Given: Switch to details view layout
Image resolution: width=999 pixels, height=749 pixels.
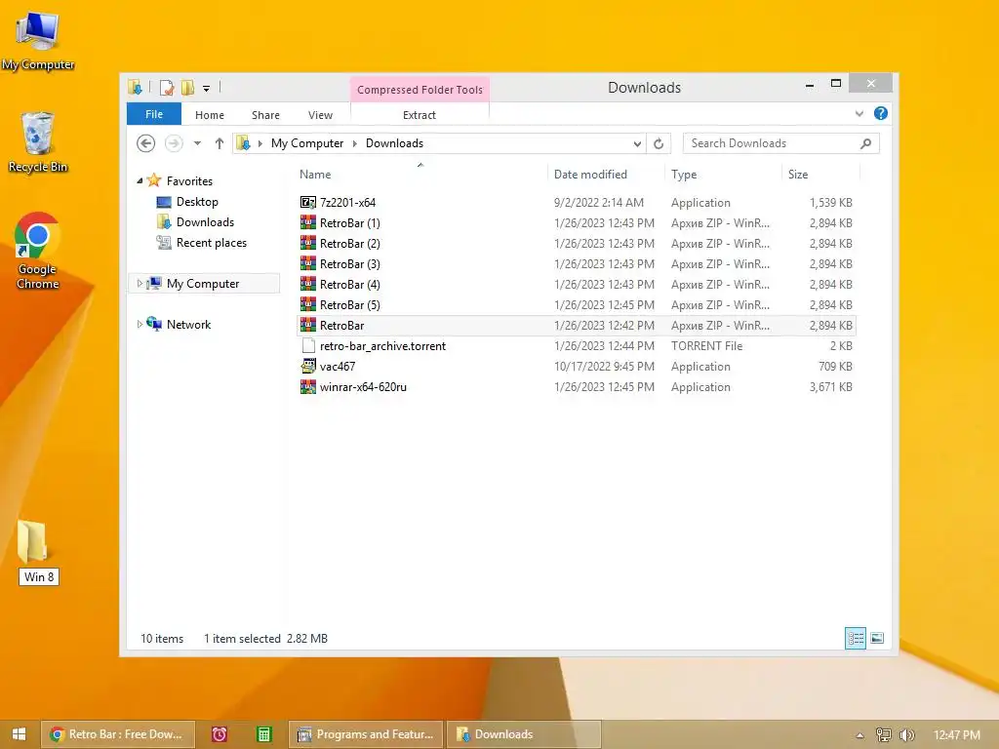Looking at the screenshot, I should click(855, 638).
